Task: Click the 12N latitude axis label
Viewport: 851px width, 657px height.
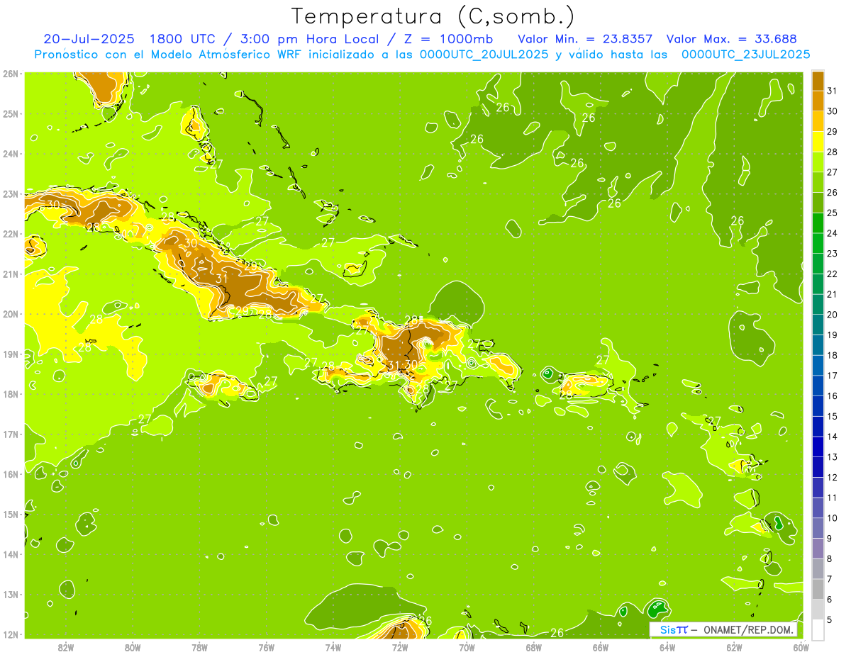Action: click(11, 634)
